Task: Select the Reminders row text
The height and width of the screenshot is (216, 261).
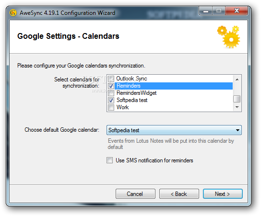Action: pos(129,86)
